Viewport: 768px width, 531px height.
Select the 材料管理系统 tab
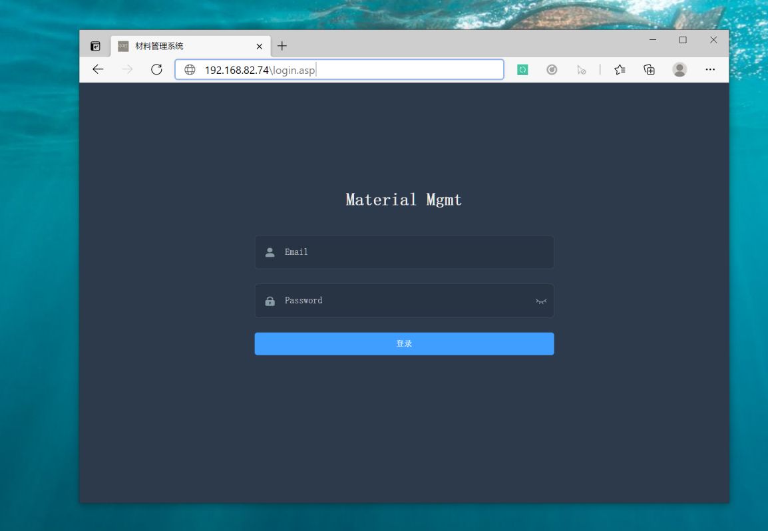click(x=190, y=46)
